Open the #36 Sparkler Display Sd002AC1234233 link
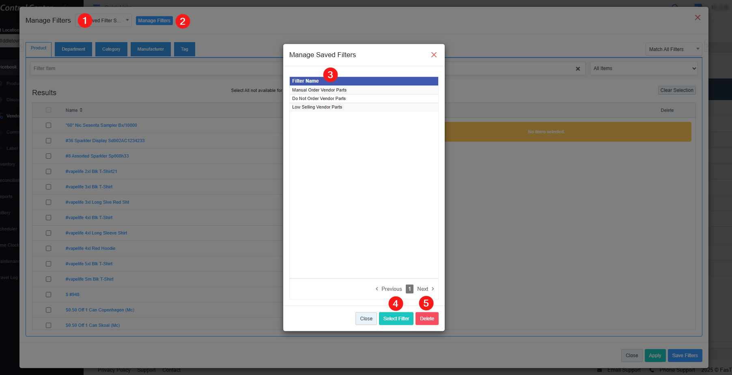This screenshot has width=732, height=375. (105, 141)
